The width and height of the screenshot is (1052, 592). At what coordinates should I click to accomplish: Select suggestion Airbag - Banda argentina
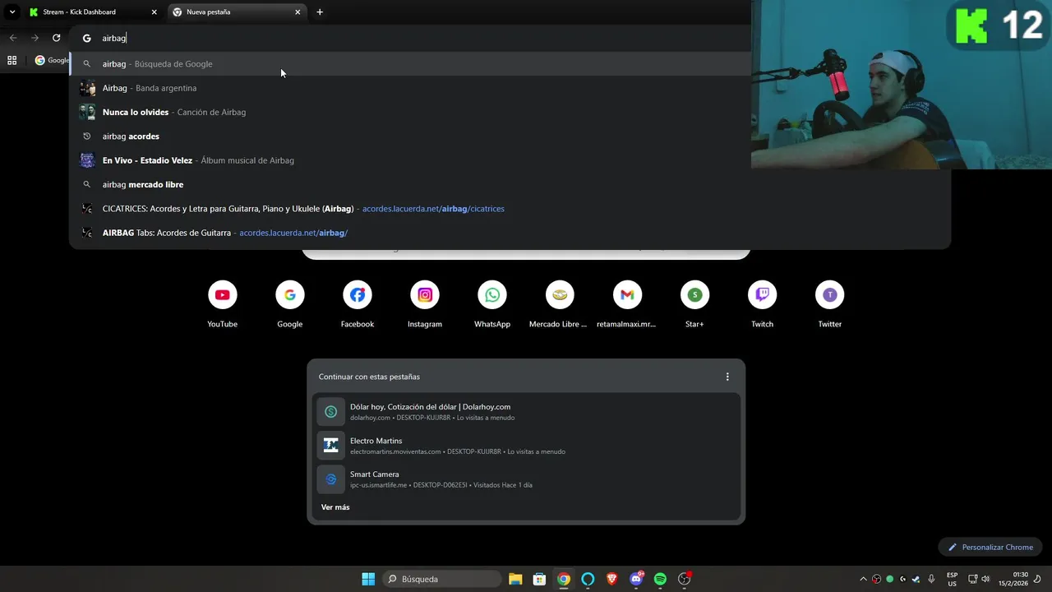pos(411,88)
